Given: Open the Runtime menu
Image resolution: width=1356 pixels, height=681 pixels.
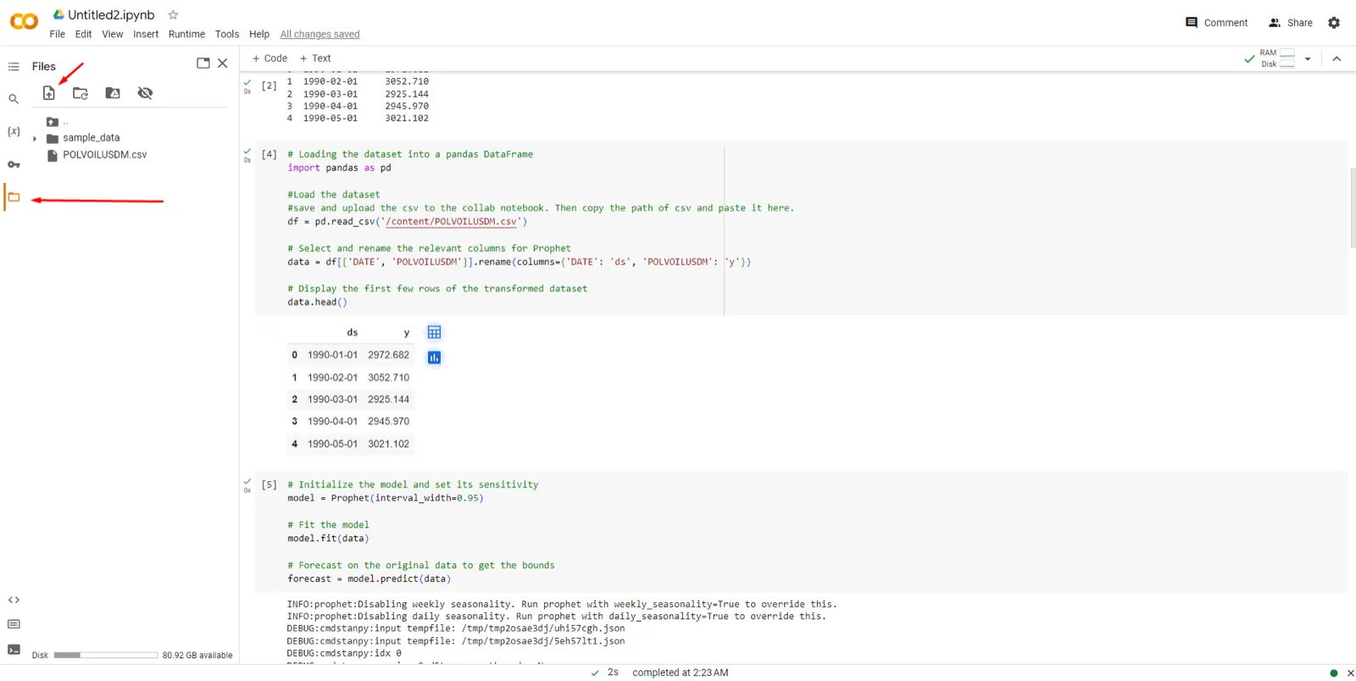Looking at the screenshot, I should 186,34.
